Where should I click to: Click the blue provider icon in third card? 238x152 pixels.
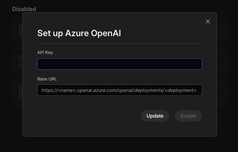22,95
